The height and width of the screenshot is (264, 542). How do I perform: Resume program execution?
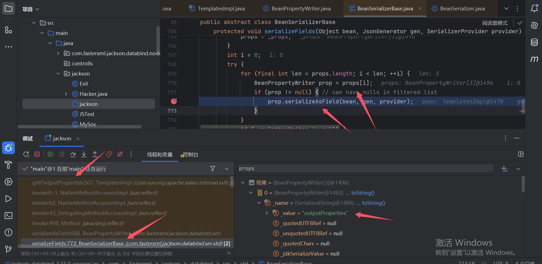(x=51, y=154)
